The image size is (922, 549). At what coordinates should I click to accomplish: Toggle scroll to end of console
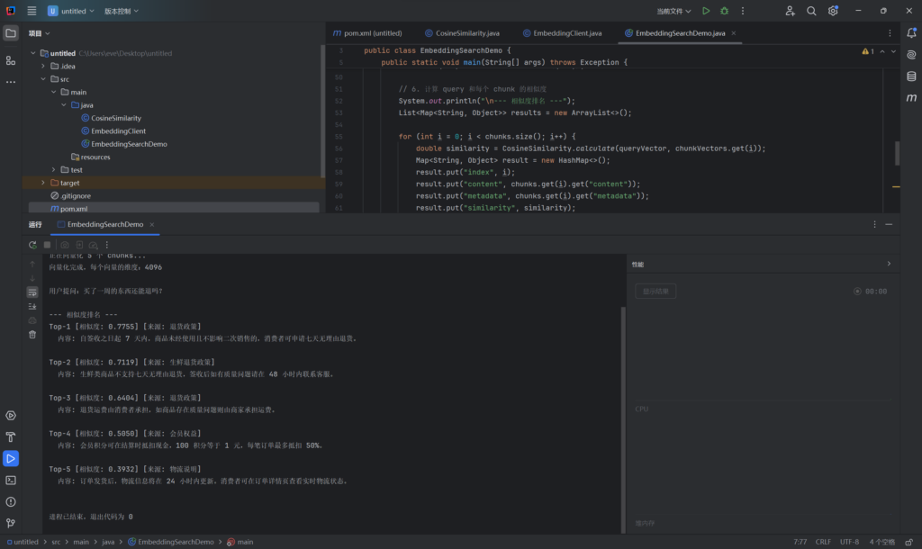(32, 306)
